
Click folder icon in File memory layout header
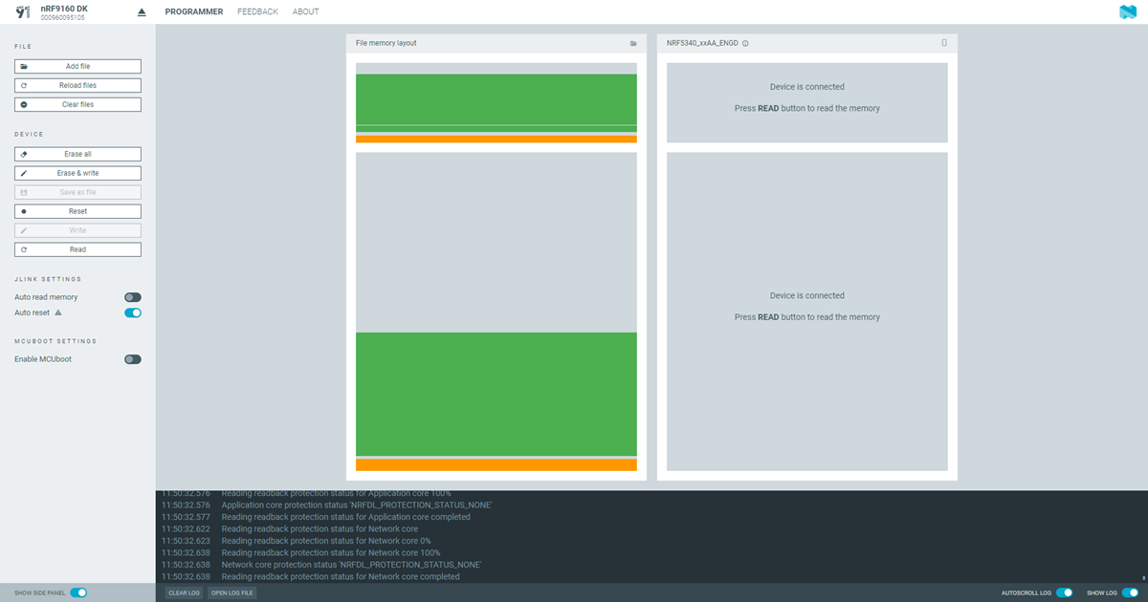633,44
